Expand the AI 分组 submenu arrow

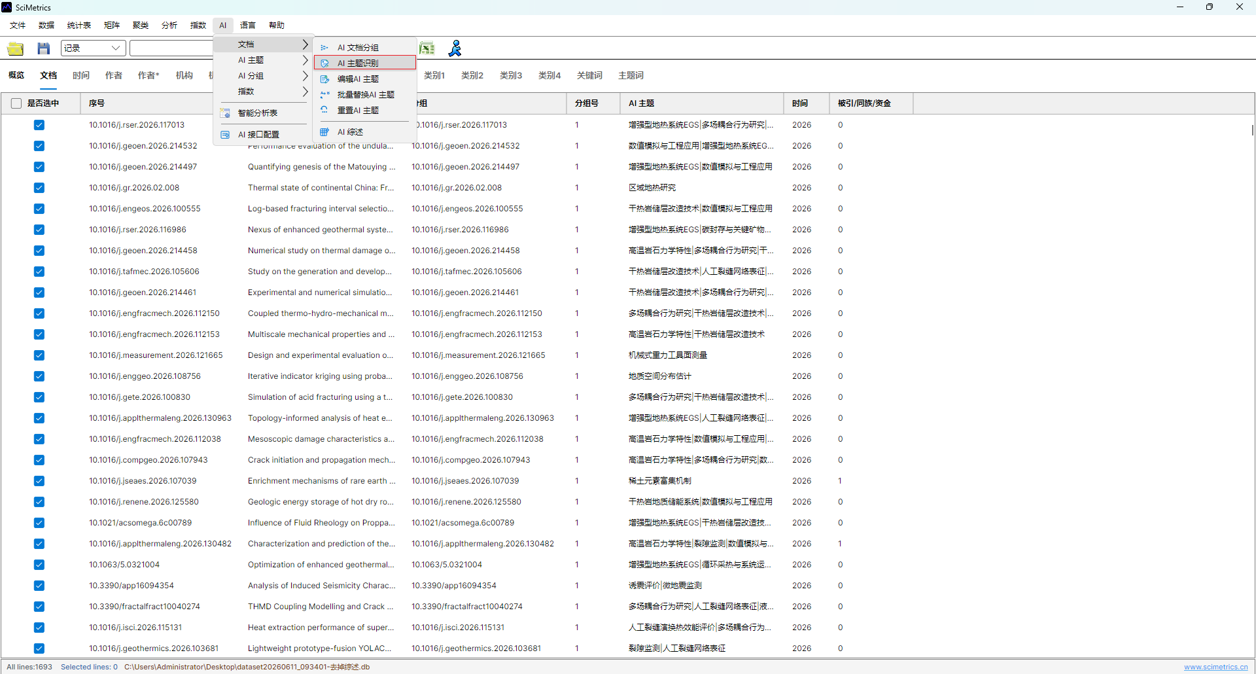[x=305, y=76]
